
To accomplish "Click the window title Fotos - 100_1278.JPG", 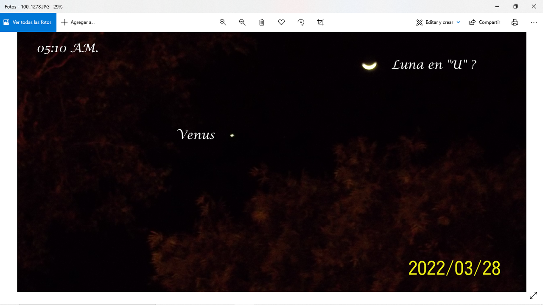I will [28, 7].
